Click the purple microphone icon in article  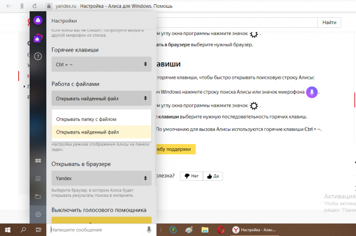311,92
